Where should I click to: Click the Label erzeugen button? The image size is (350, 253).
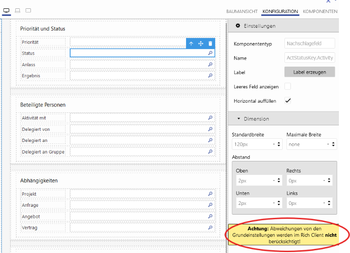309,72
